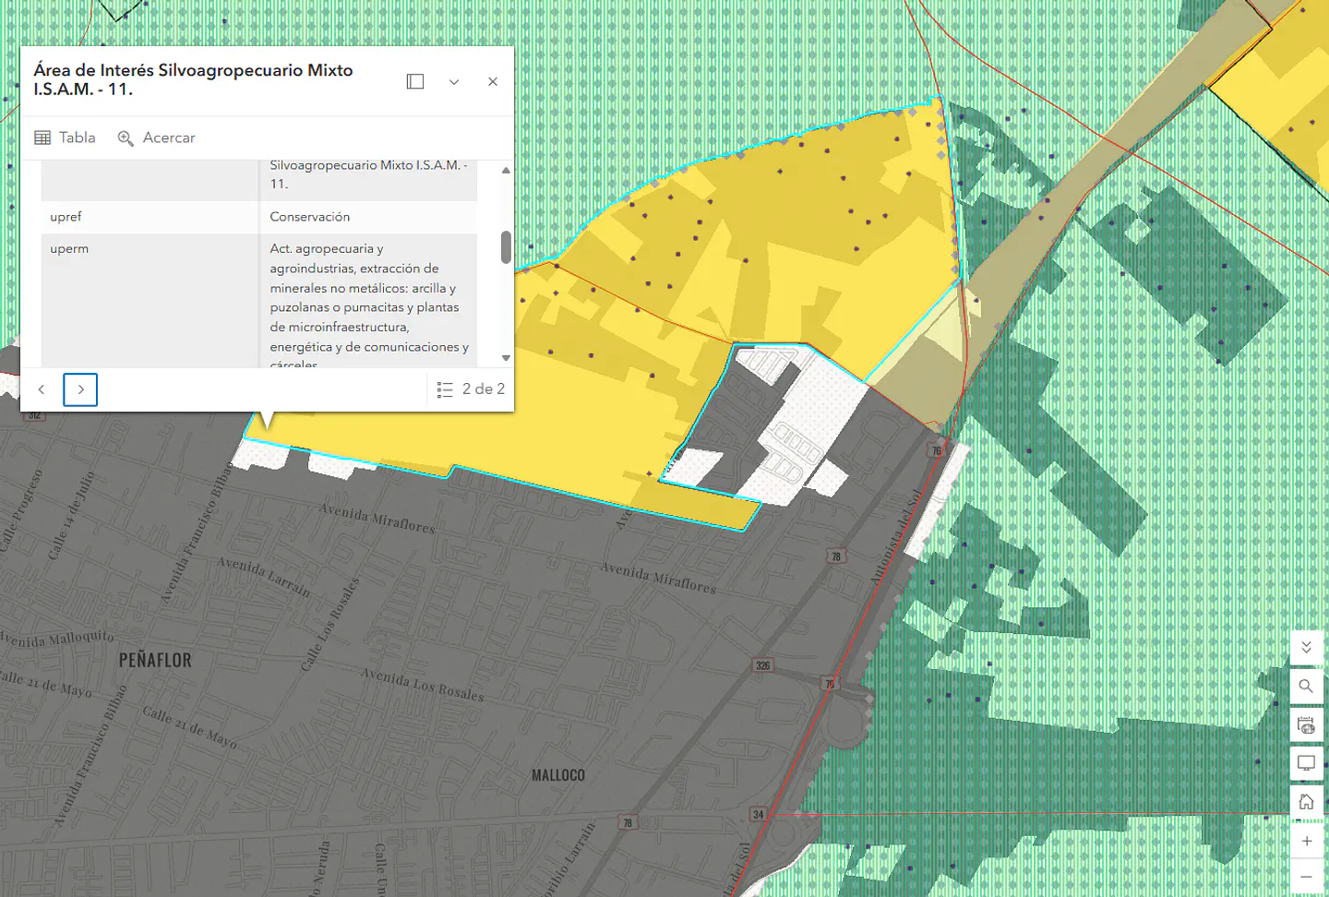Open the feature list '2 de 2'

471,389
